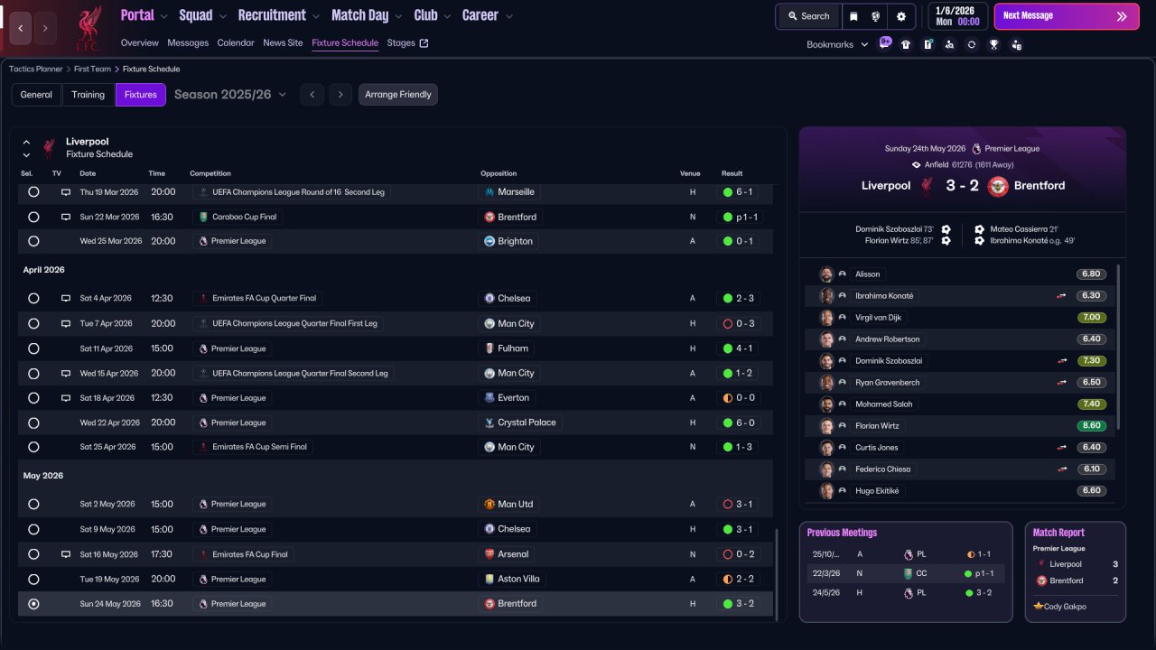
Task: Click the Aston Villa club badge icon
Action: [489, 580]
